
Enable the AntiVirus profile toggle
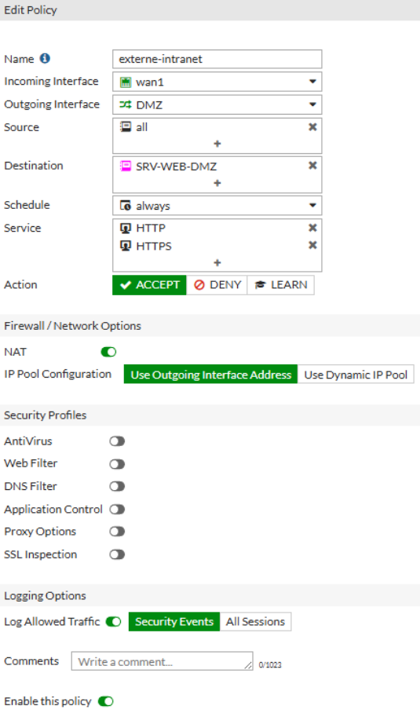point(117,441)
